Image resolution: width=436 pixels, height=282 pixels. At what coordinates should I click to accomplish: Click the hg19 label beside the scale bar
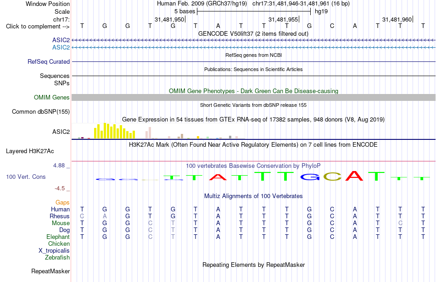(321, 11)
